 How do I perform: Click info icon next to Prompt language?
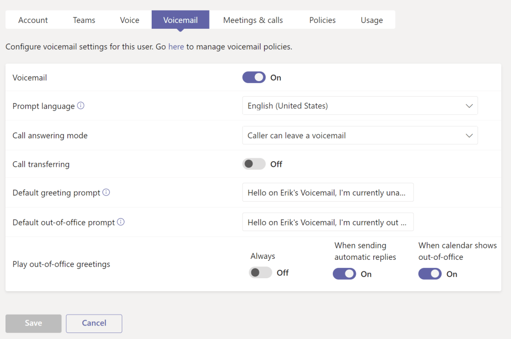[x=81, y=106]
